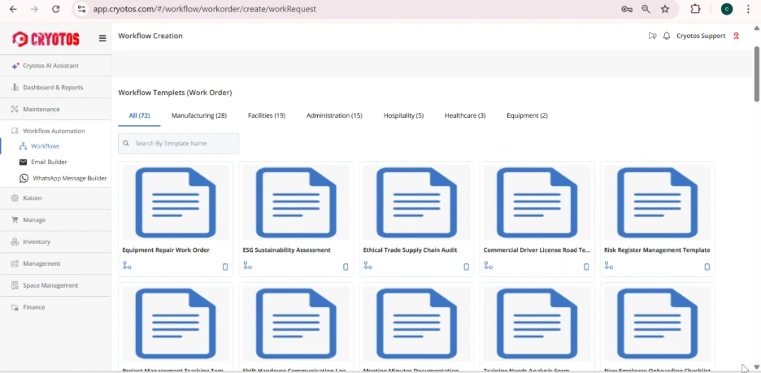Viewport: 761px width, 373px height.
Task: Switch to Administration (15) tab
Action: click(x=334, y=115)
